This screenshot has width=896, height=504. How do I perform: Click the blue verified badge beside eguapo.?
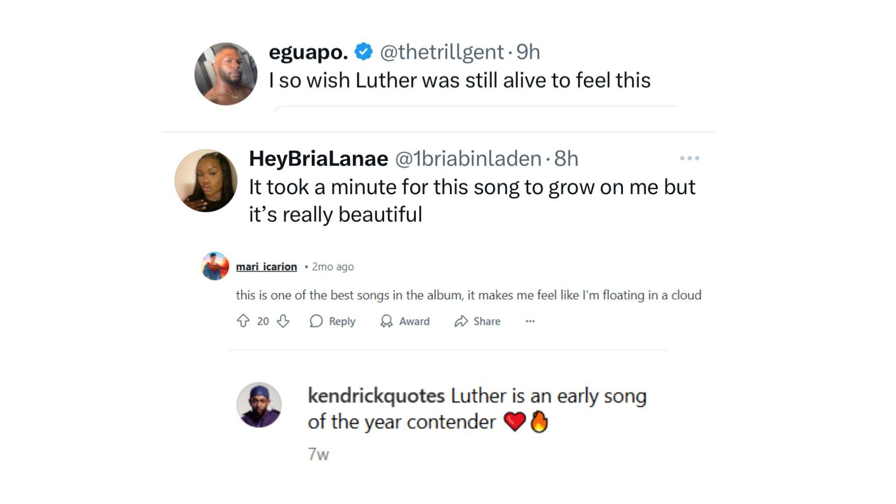[364, 51]
